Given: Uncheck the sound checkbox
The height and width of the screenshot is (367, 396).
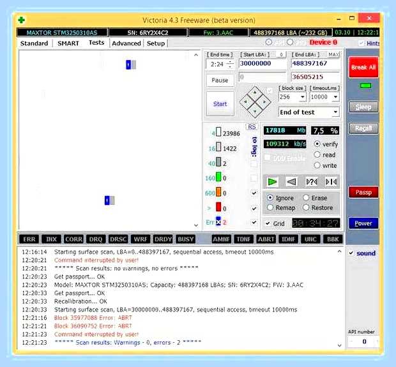Looking at the screenshot, I should pyautogui.click(x=351, y=253).
